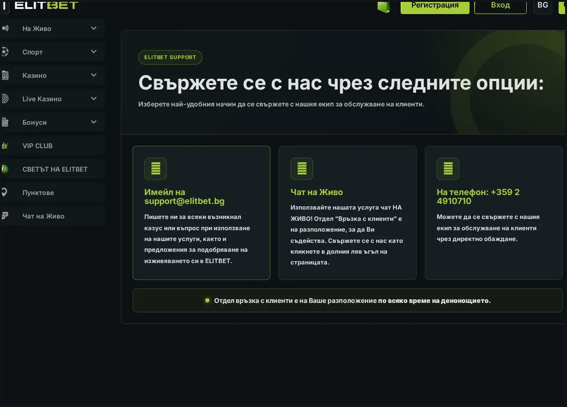Click the Казино slot machine icon
567x407 pixels.
coord(5,75)
